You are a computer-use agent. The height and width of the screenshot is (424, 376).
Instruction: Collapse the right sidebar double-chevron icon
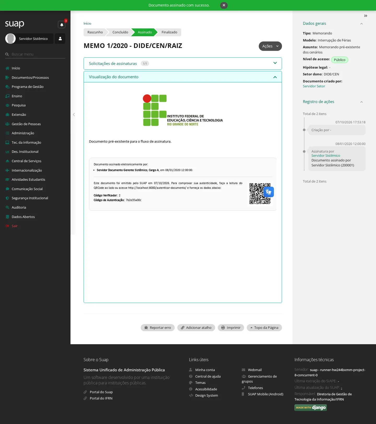point(366,16)
